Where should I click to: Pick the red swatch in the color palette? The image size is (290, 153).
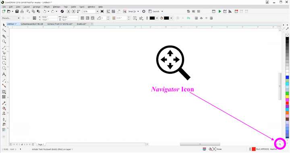tap(287, 103)
